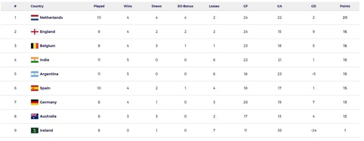Click the SO-Bonus column header
Viewport: 364px width, 141px height.
pos(185,6)
